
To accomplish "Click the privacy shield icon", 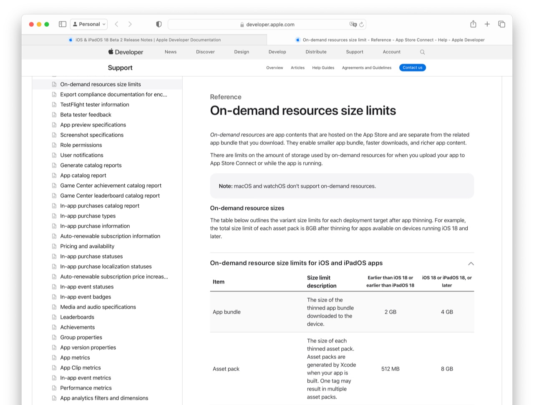I will 159,24.
